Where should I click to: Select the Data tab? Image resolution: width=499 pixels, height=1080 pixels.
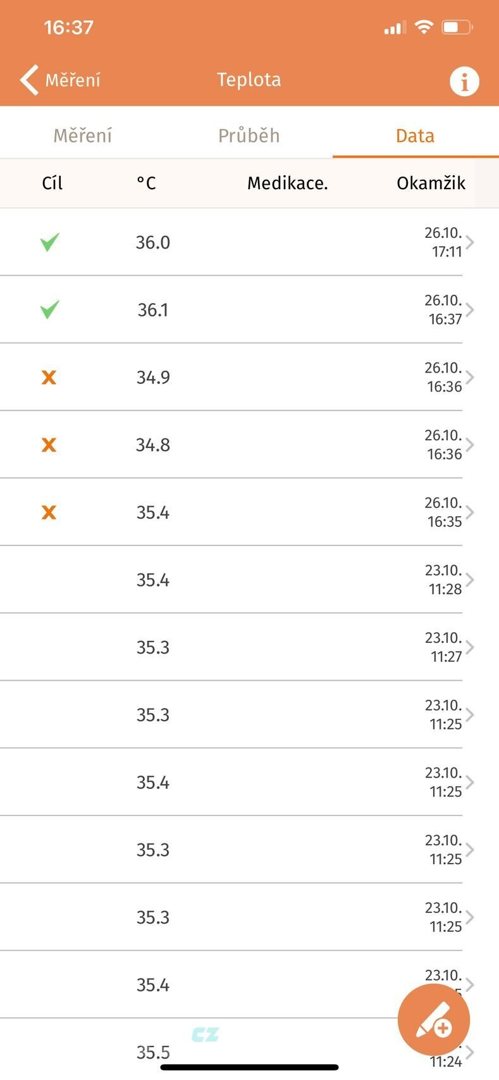[415, 136]
